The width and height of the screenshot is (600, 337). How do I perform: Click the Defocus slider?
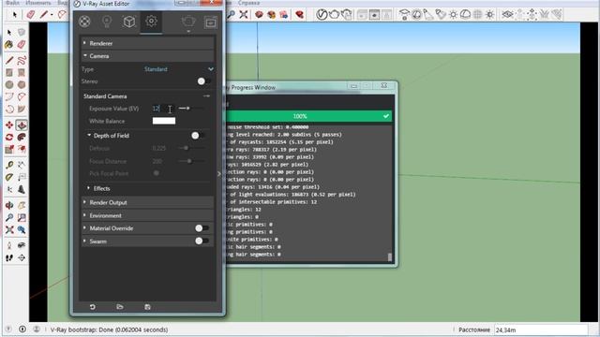point(190,148)
